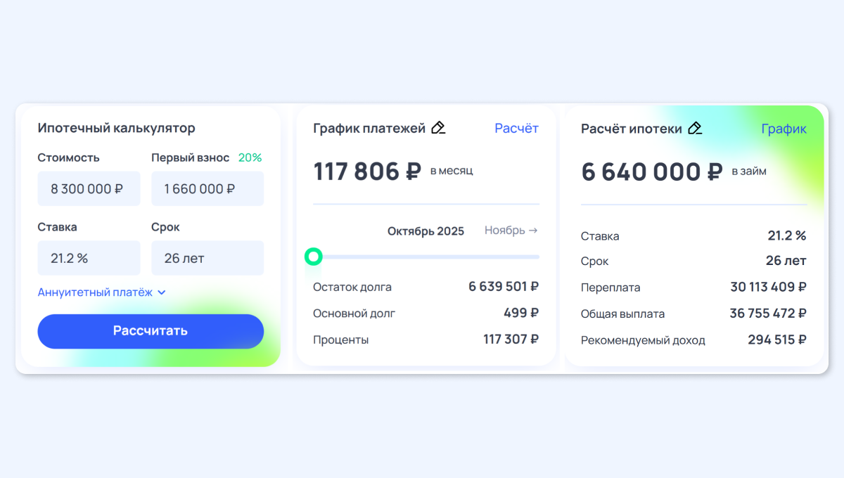Go to next month Ноябрь →
The width and height of the screenshot is (844, 478).
511,231
